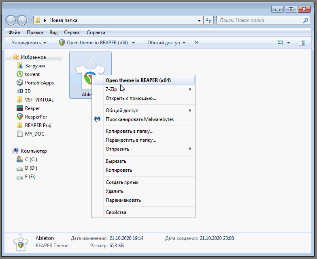Close the Explorer window
This screenshot has width=317, height=259.
pos(304,9)
